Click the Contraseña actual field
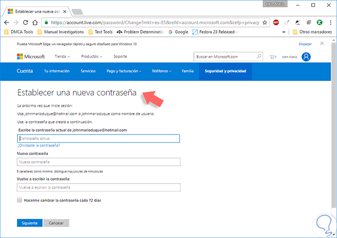 98,139
